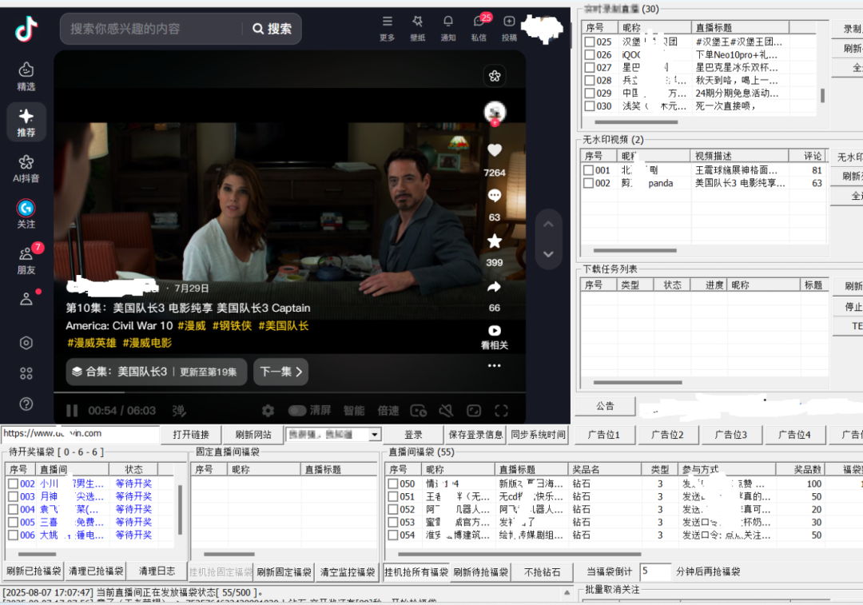Select the 广告位4 tab
The image size is (863, 605).
pos(794,435)
